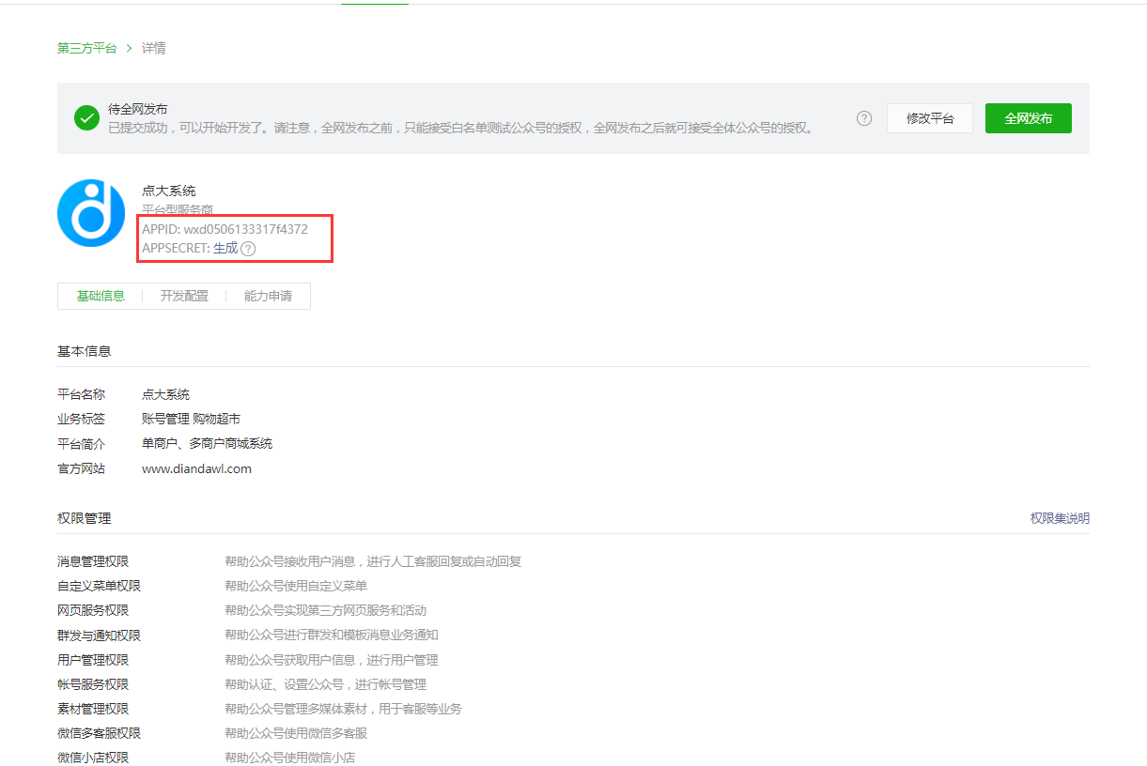Click the 平台简介 value 单商户、多商户商城系统

point(207,443)
